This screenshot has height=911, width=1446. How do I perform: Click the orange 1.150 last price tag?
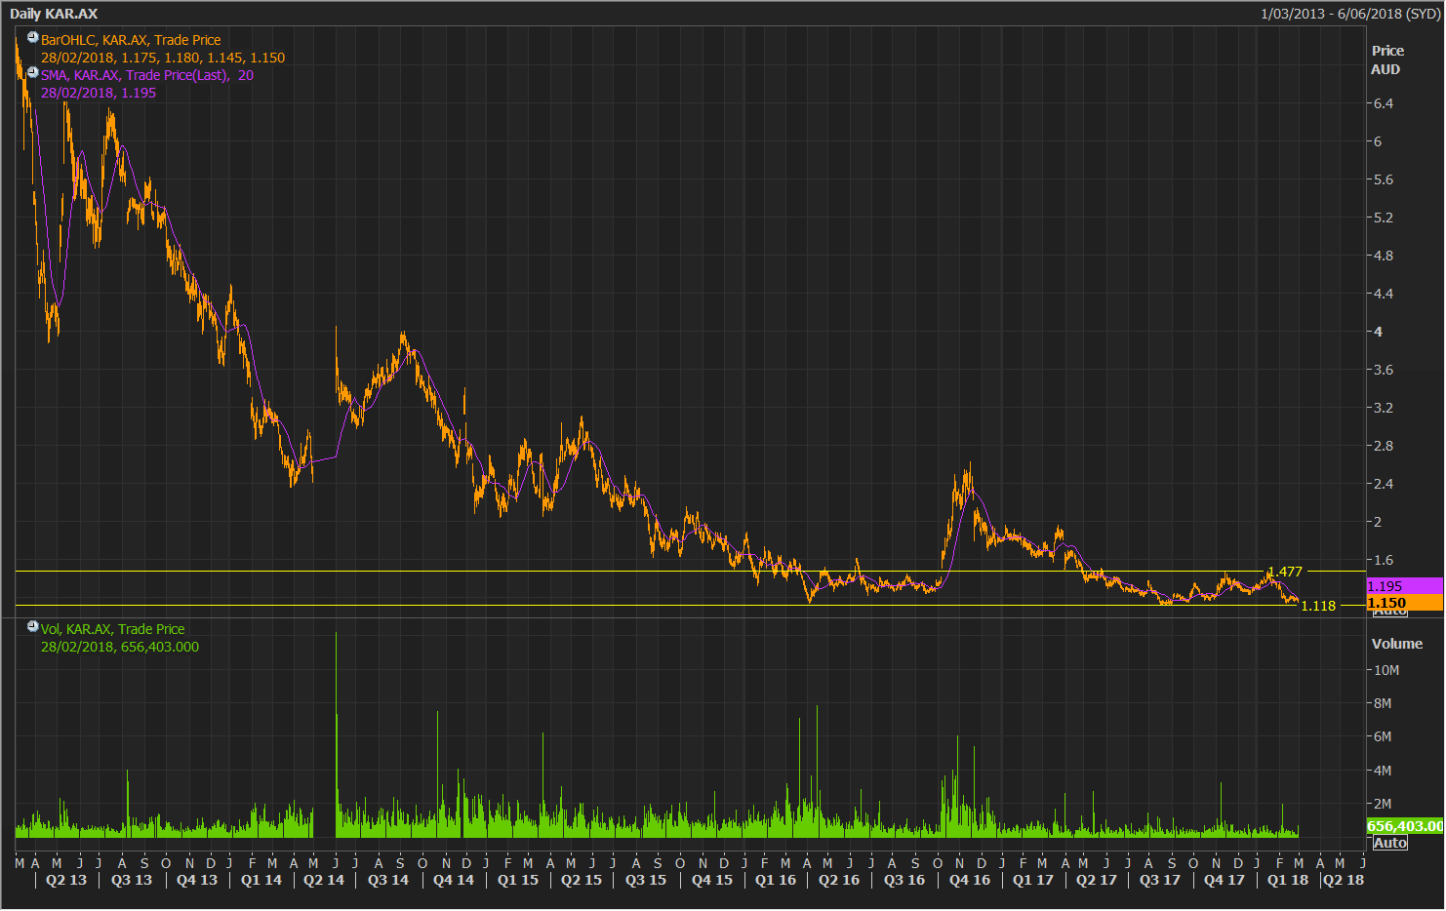click(x=1404, y=603)
